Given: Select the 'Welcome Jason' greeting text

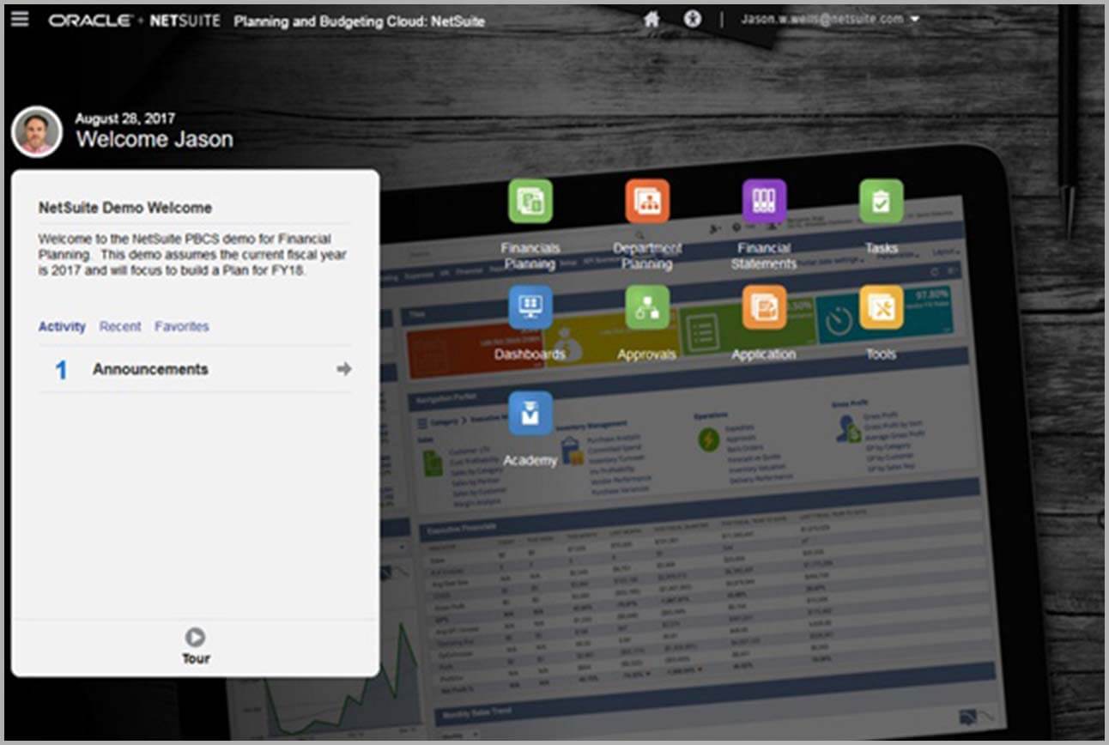Looking at the screenshot, I should [x=155, y=139].
